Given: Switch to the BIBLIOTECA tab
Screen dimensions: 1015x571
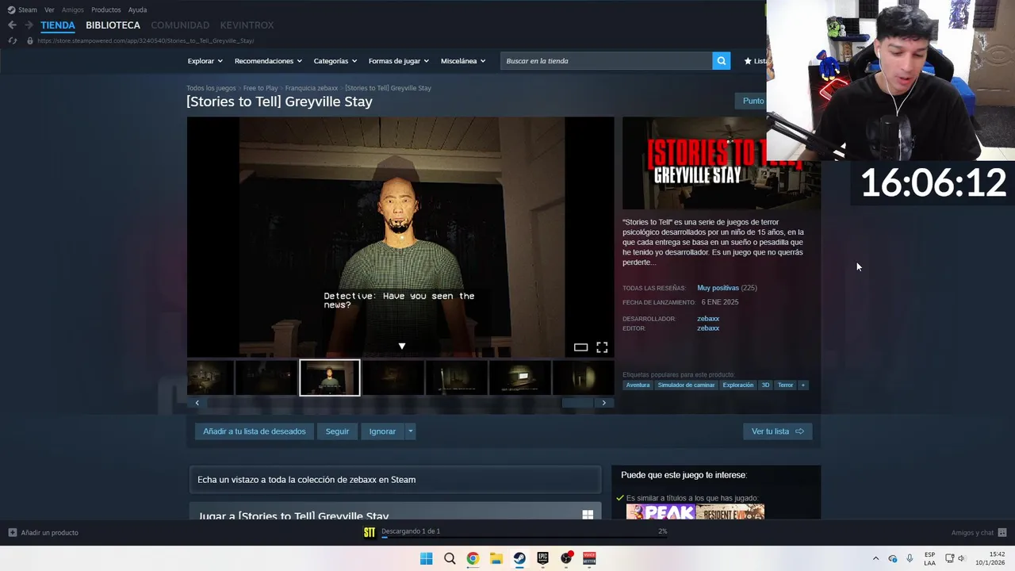Looking at the screenshot, I should point(113,25).
